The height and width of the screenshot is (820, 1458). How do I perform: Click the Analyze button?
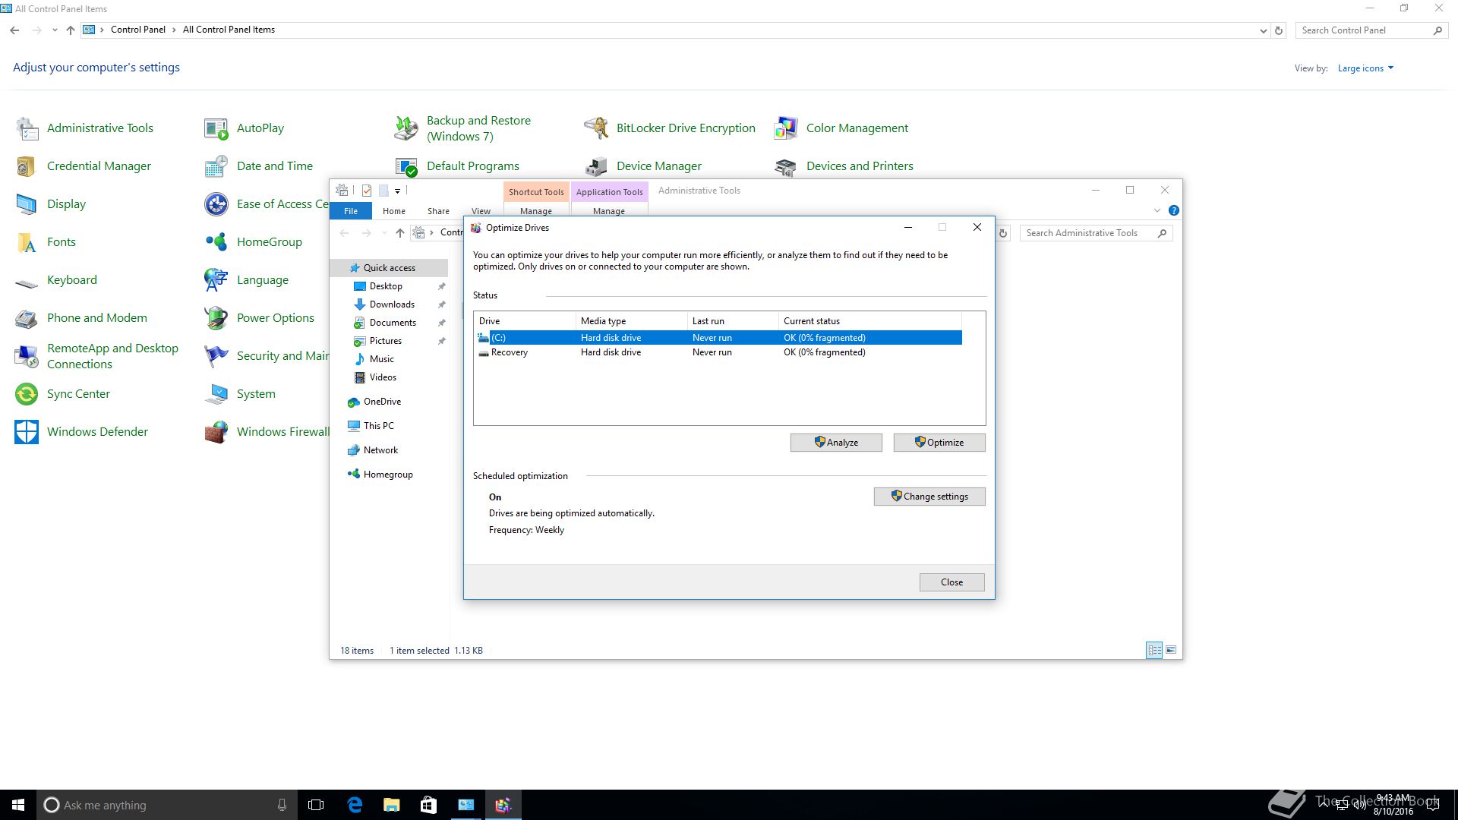tap(836, 443)
